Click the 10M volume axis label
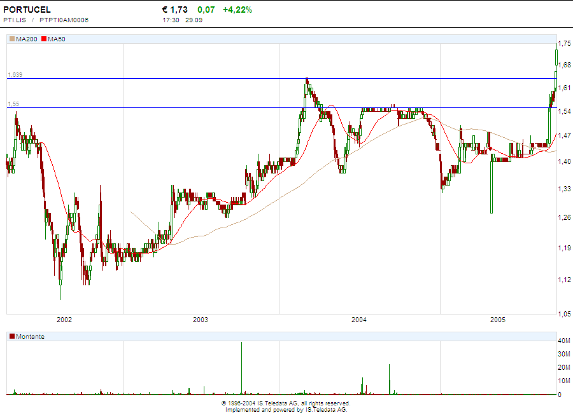This screenshot has height=413, width=573. coord(564,381)
